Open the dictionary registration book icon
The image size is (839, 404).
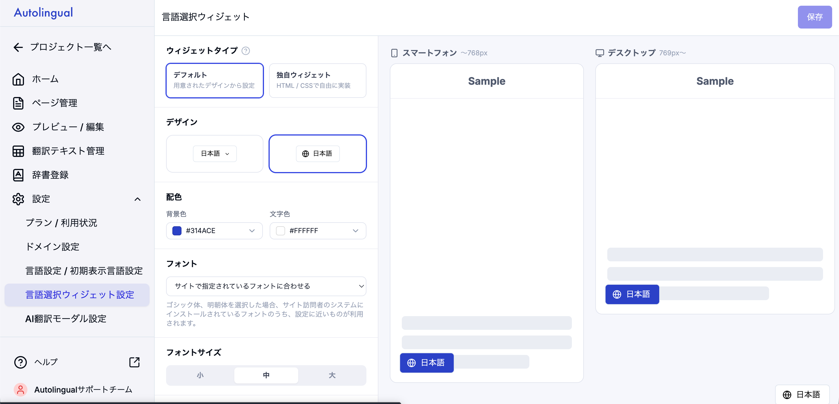coord(18,175)
